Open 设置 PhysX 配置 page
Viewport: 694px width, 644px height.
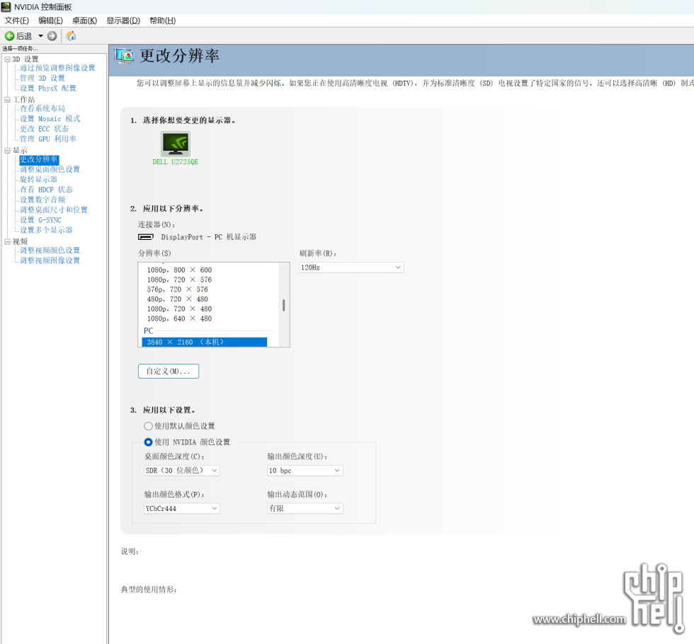coord(48,88)
